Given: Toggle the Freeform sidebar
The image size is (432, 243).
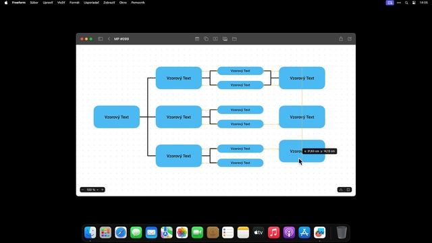Looking at the screenshot, I should 101,39.
